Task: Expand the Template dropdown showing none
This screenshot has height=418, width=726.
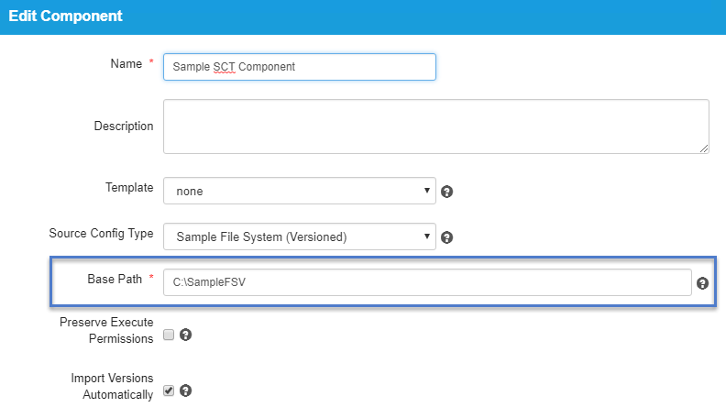Action: point(300,191)
